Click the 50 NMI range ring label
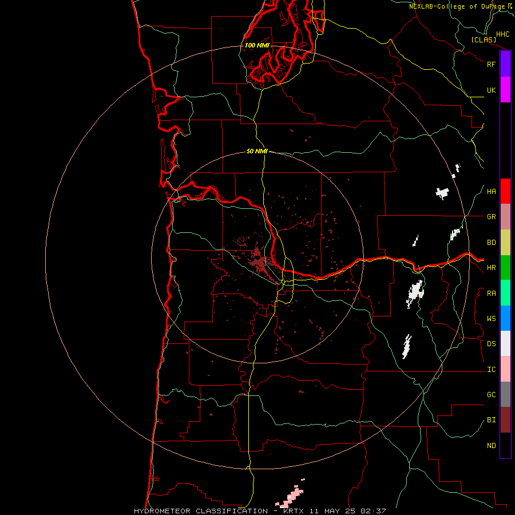Screen dimensions: 515x515 (257, 151)
